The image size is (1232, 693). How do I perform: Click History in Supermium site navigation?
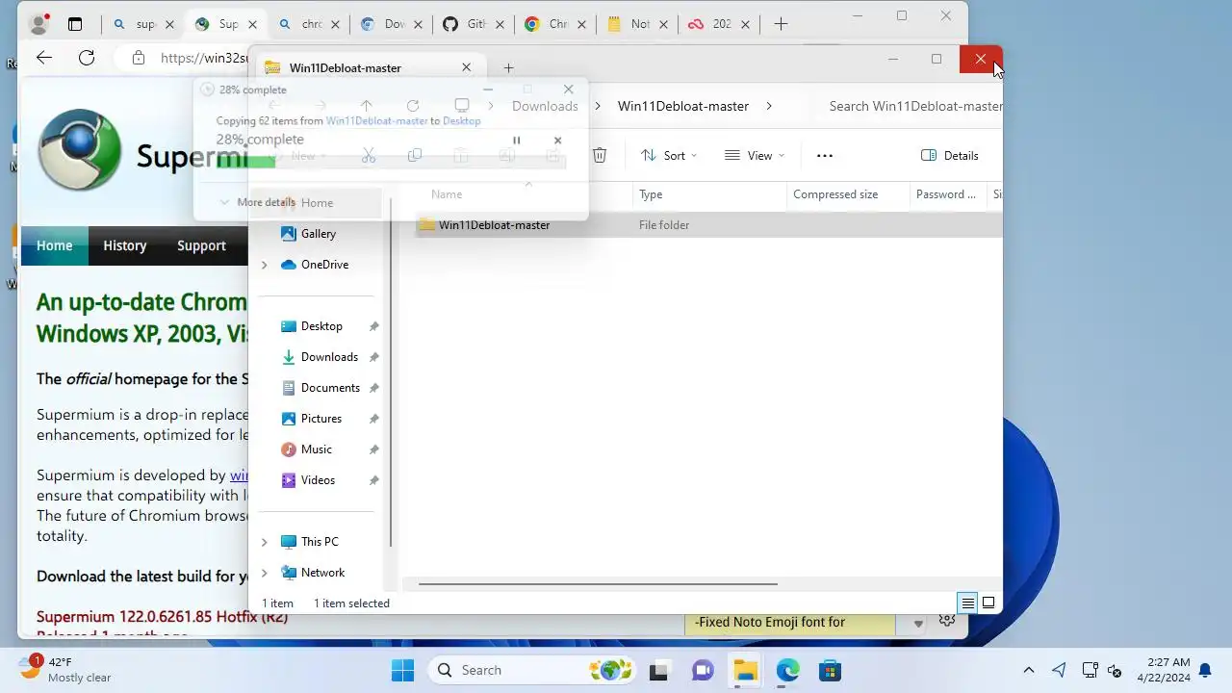point(125,245)
